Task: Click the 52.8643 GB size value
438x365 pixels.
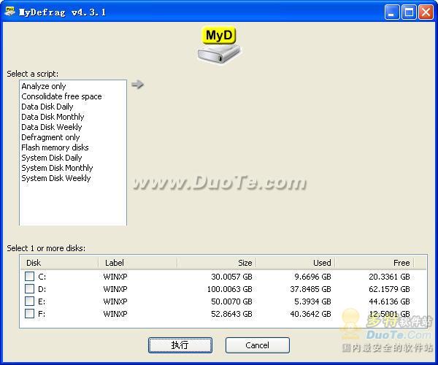Action: click(231, 314)
